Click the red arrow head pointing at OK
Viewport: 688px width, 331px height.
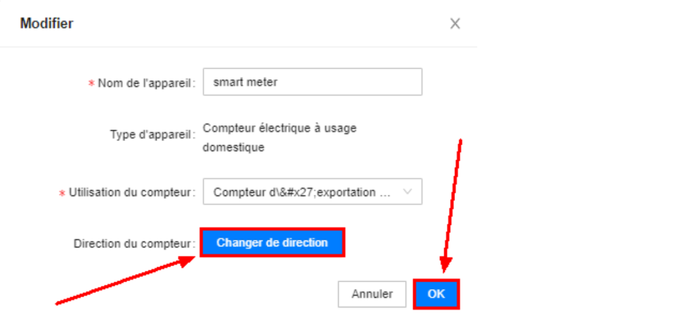coord(445,263)
